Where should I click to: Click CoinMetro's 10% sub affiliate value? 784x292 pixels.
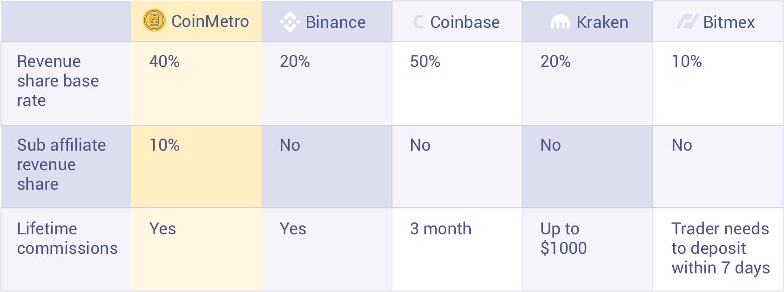click(x=164, y=145)
